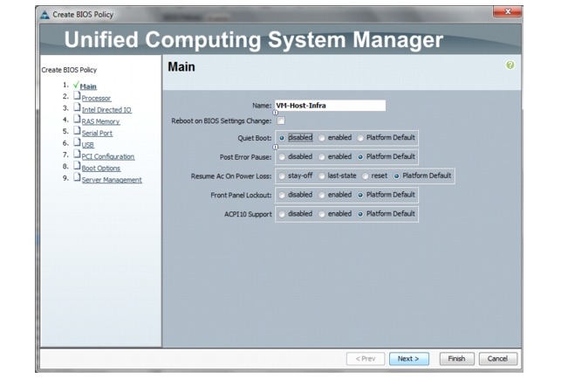Set Front Panel Lockout to Platform Default
The image size is (561, 379).
(360, 195)
